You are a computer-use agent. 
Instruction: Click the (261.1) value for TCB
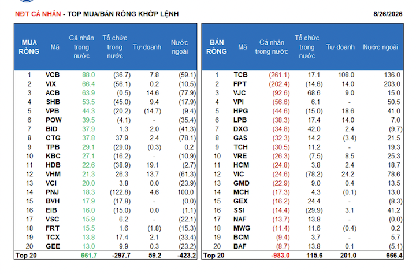click(280, 75)
